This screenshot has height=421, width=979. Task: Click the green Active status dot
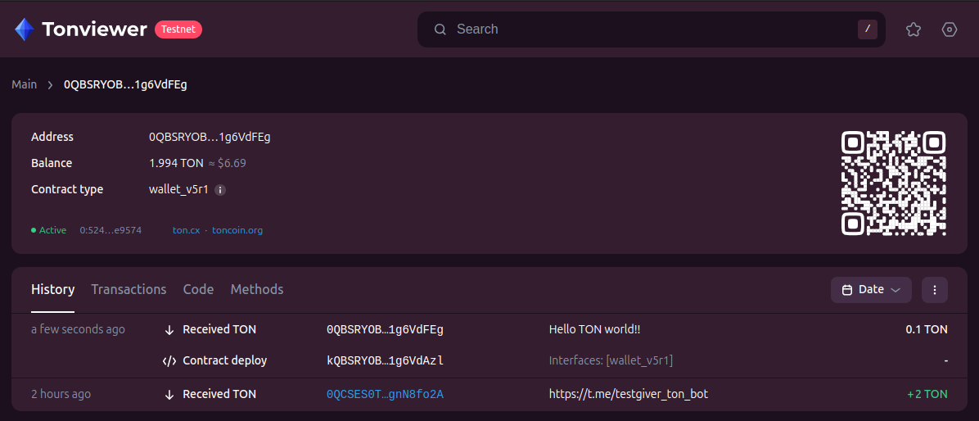(34, 230)
